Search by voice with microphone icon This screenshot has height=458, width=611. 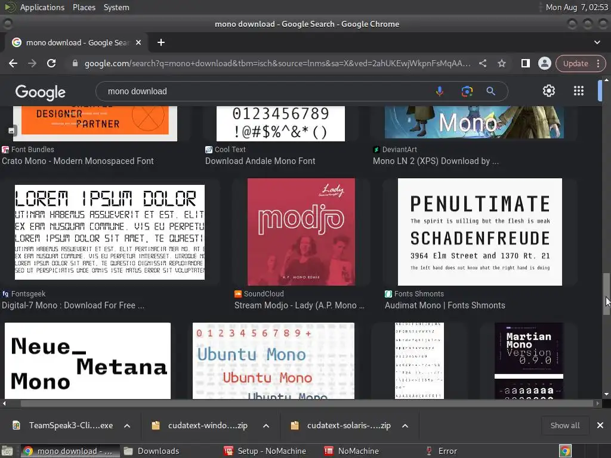click(440, 91)
